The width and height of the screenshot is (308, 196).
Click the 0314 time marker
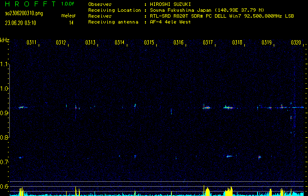pyautogui.click(x=120, y=43)
